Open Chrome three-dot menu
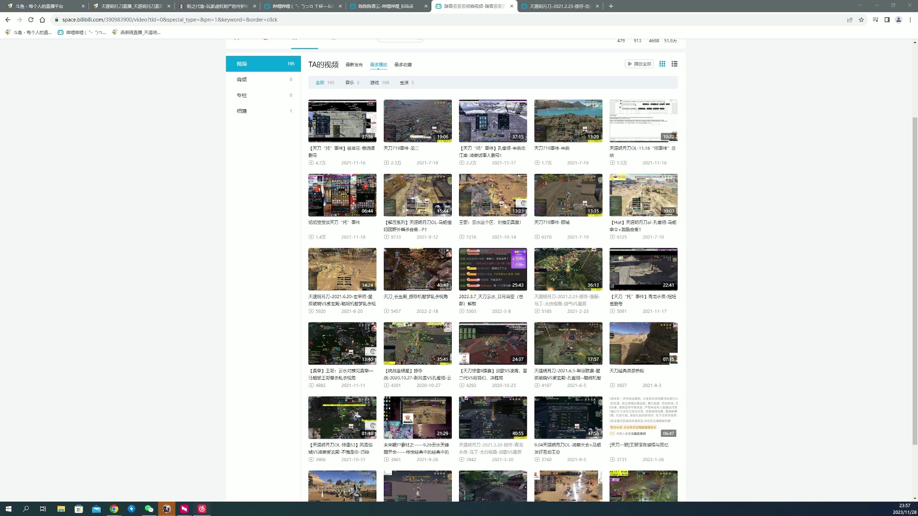 coord(910,20)
